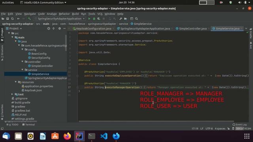Open the Terminal tool window
253x142 pixels.
pos(28,125)
